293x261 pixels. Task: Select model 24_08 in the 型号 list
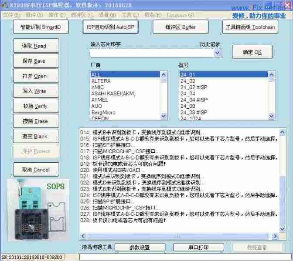[224, 106]
